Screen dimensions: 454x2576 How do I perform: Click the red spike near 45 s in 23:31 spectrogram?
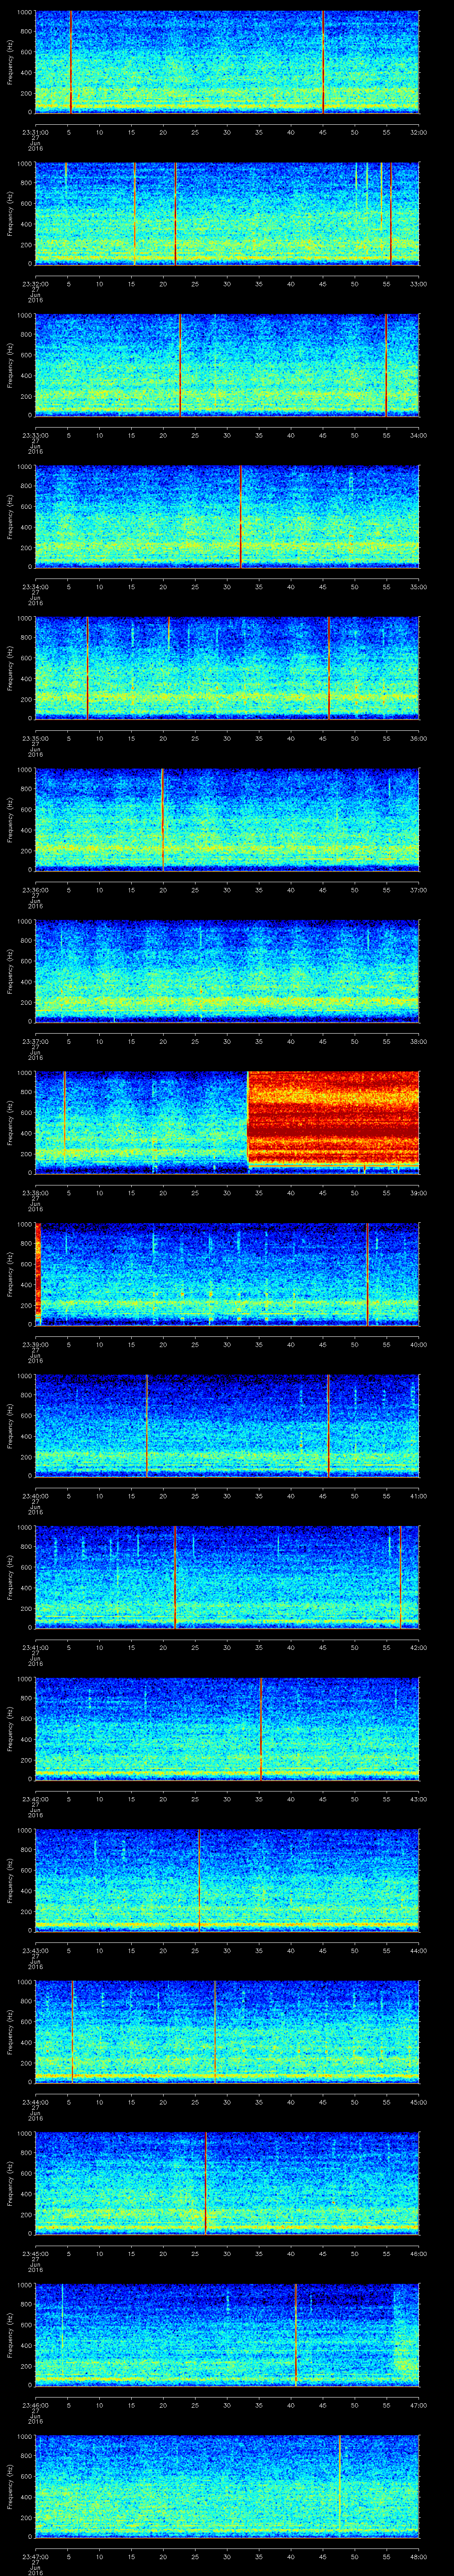323,62
